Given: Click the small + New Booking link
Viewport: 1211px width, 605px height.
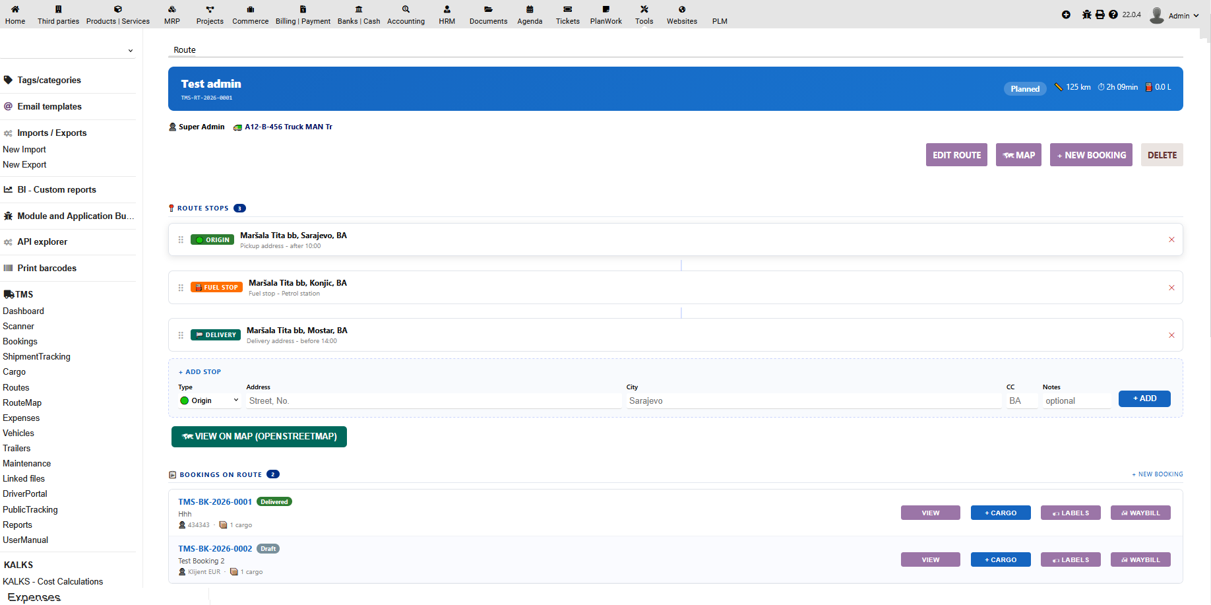Looking at the screenshot, I should point(1158,474).
